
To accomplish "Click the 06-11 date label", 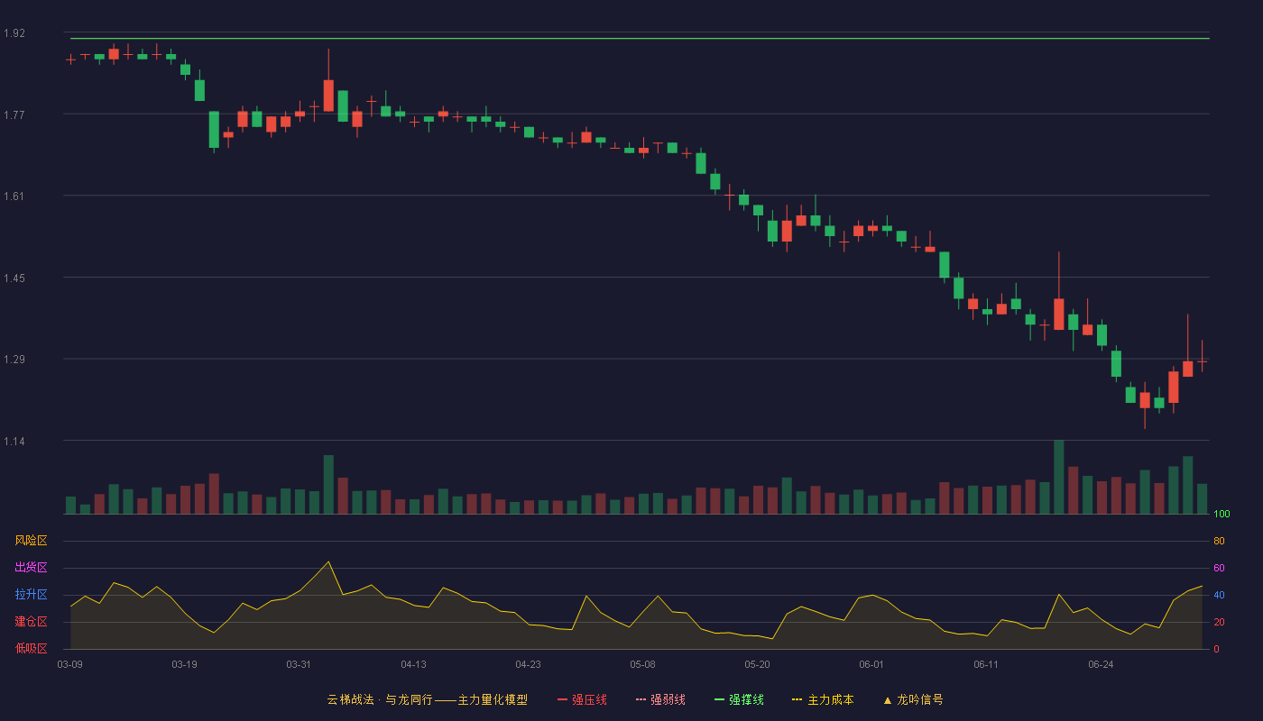I will [x=986, y=664].
